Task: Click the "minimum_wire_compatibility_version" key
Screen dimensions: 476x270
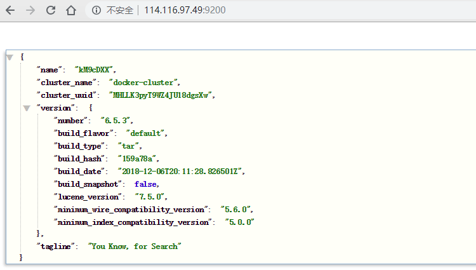Action: click(132, 210)
